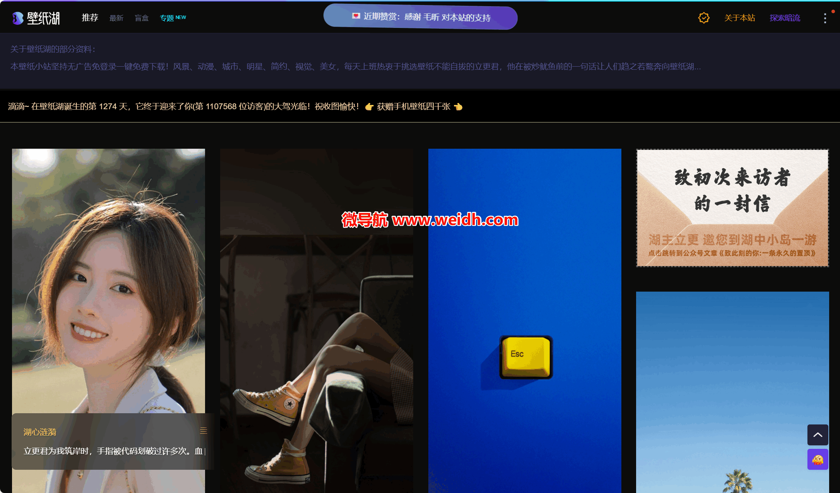840x493 pixels.
Task: Open the 关于本站 link
Action: coord(740,18)
